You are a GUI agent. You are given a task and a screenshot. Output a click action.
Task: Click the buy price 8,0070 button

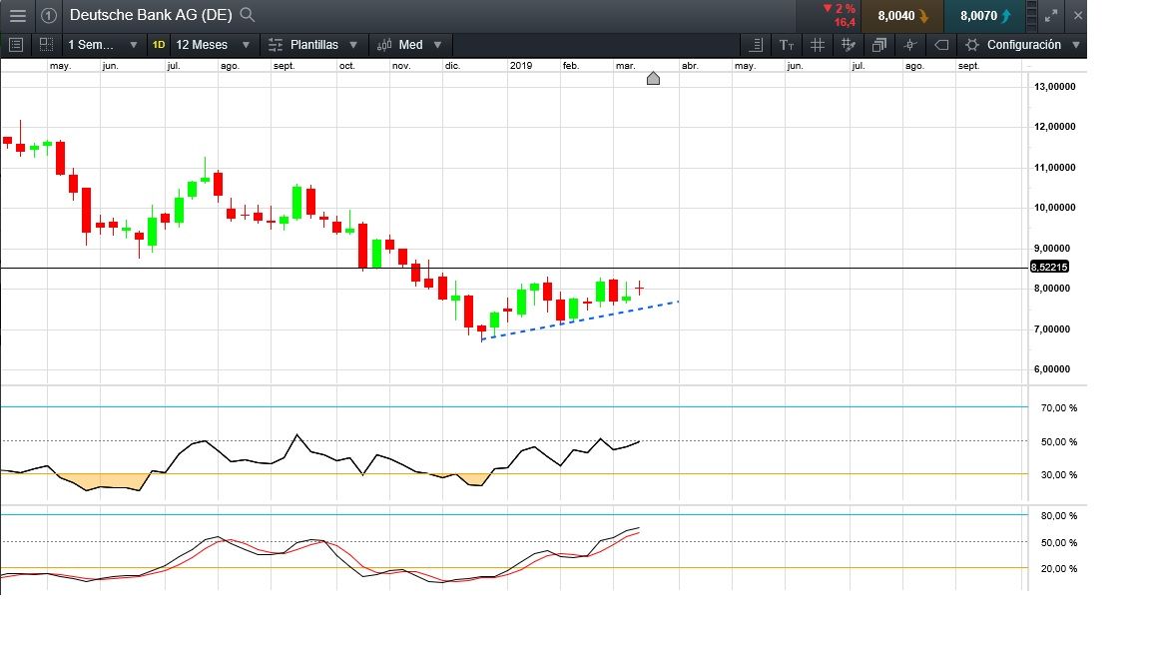pyautogui.click(x=985, y=15)
